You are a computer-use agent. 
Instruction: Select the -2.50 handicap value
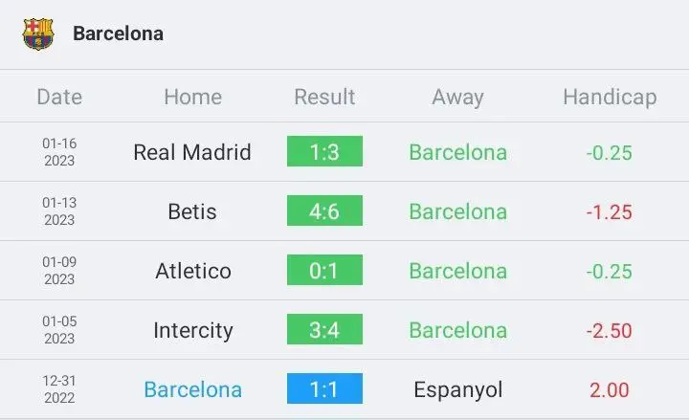click(x=609, y=331)
